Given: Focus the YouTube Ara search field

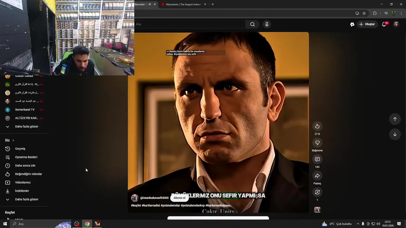Looking at the screenshot, I should point(190,24).
